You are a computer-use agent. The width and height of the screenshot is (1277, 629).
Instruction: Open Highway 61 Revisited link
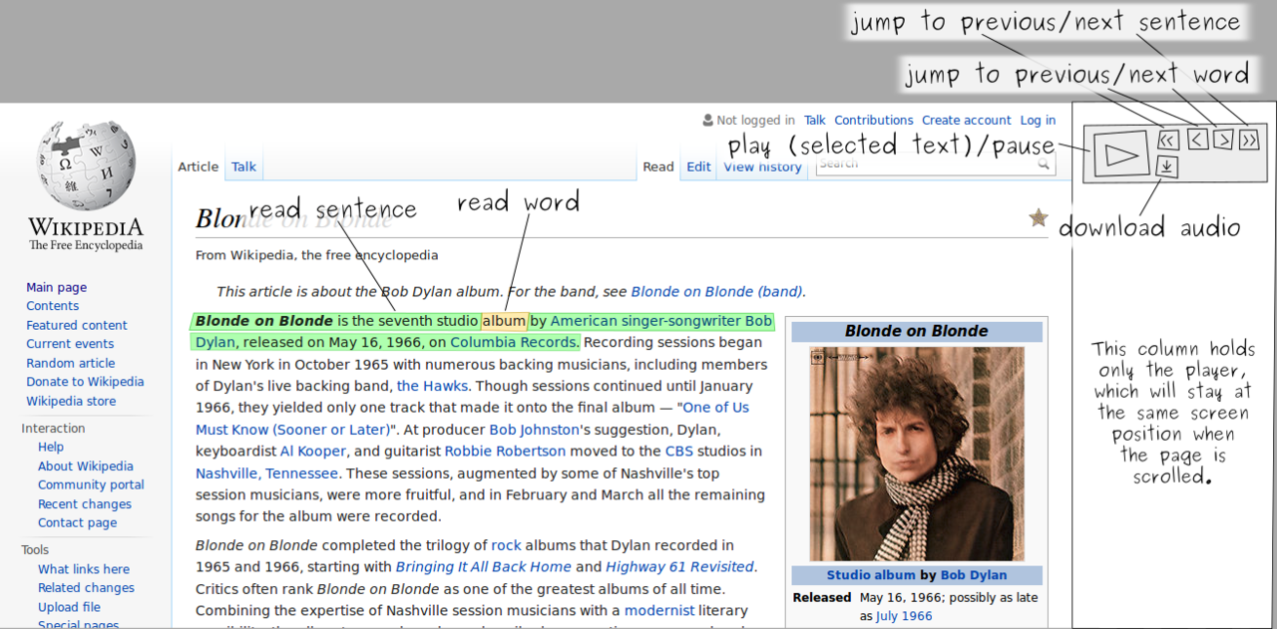(x=679, y=567)
